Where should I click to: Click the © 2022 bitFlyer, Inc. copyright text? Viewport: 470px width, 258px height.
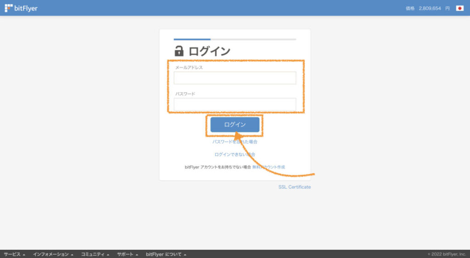446,254
